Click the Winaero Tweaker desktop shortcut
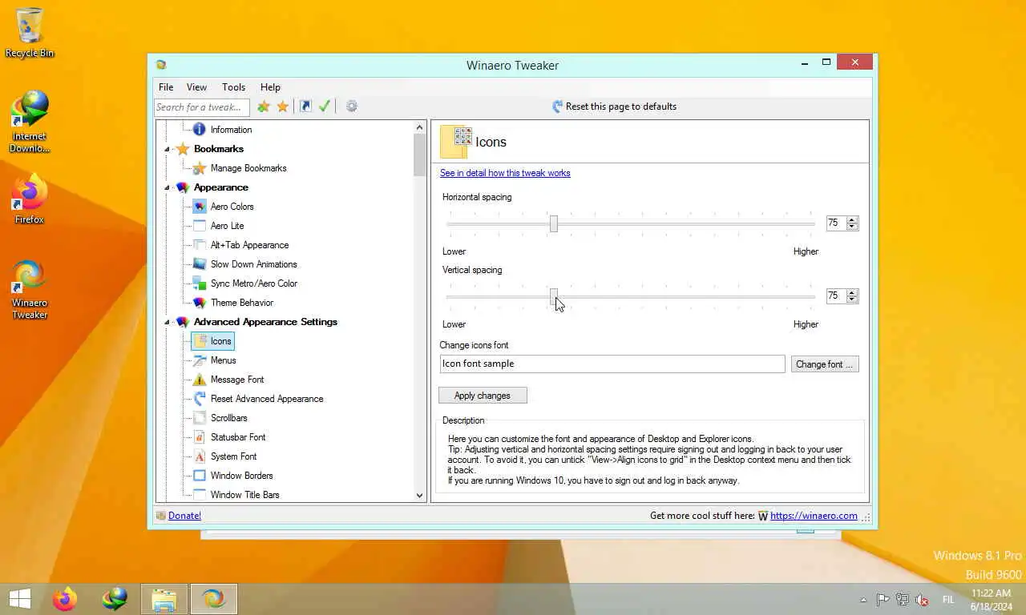The height and width of the screenshot is (615, 1026). coord(30,289)
